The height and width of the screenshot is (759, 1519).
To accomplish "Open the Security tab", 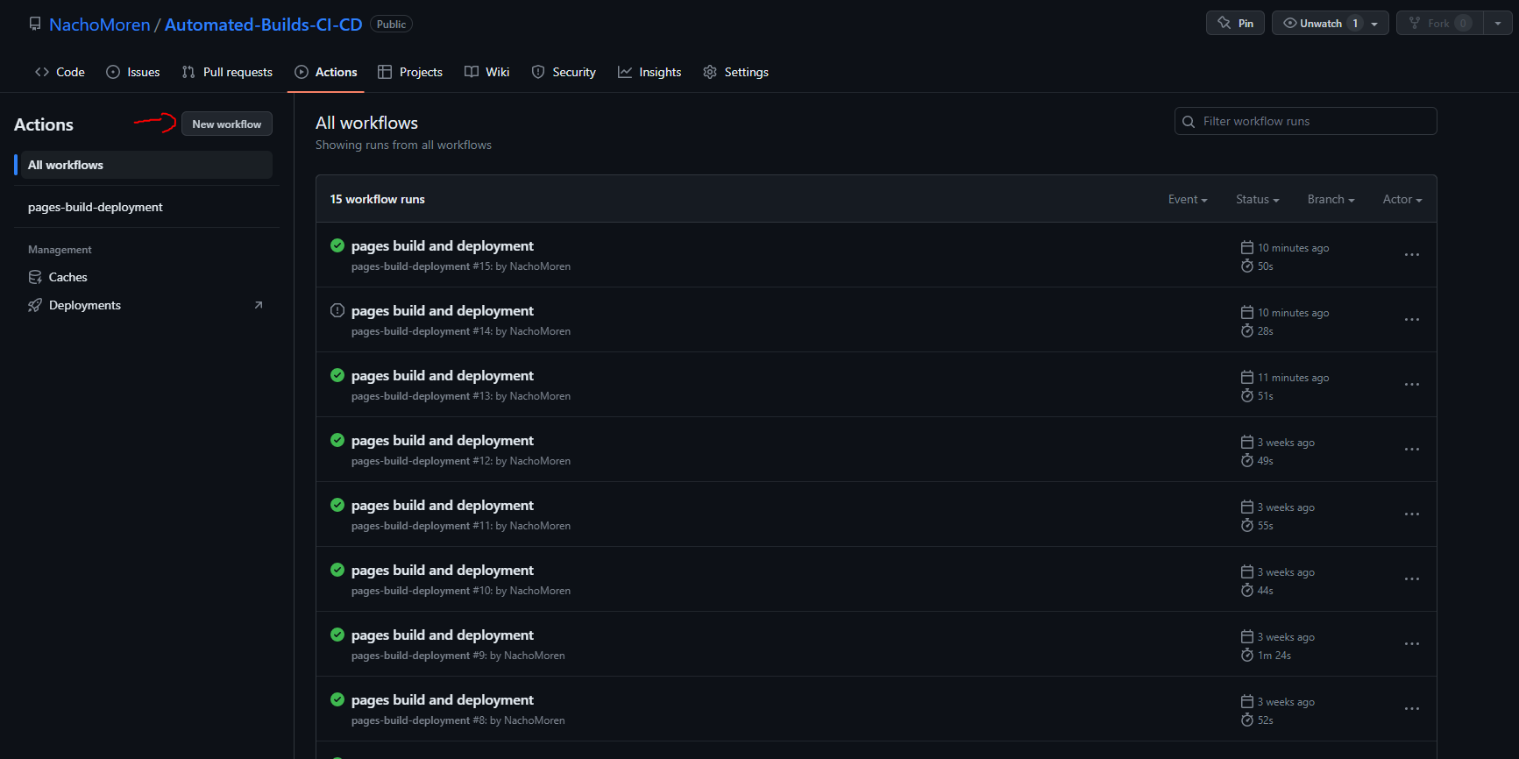I will point(564,72).
